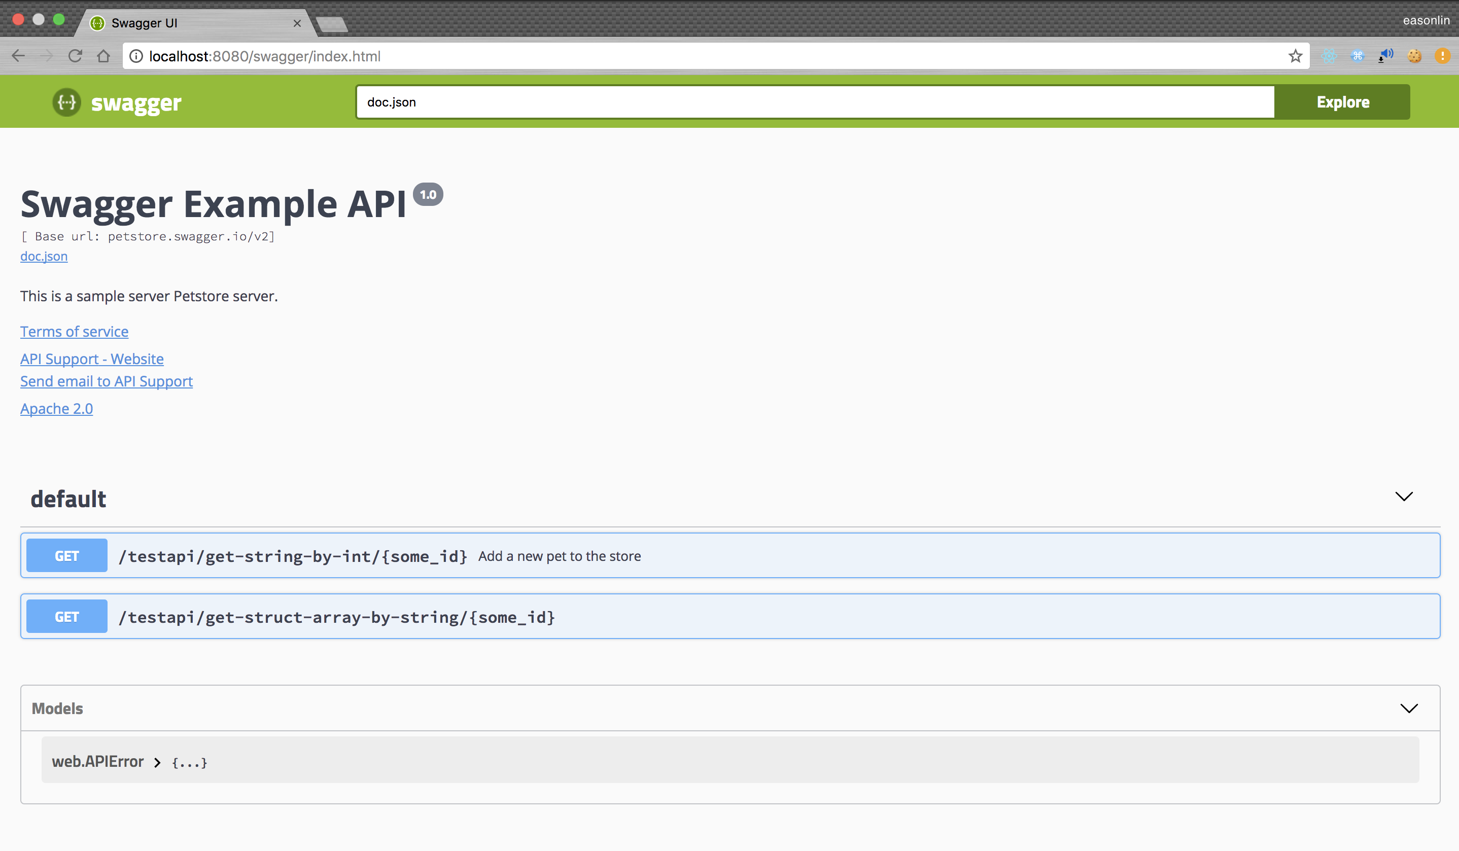The width and height of the screenshot is (1459, 851).
Task: Click API Support Website link
Action: (x=92, y=359)
